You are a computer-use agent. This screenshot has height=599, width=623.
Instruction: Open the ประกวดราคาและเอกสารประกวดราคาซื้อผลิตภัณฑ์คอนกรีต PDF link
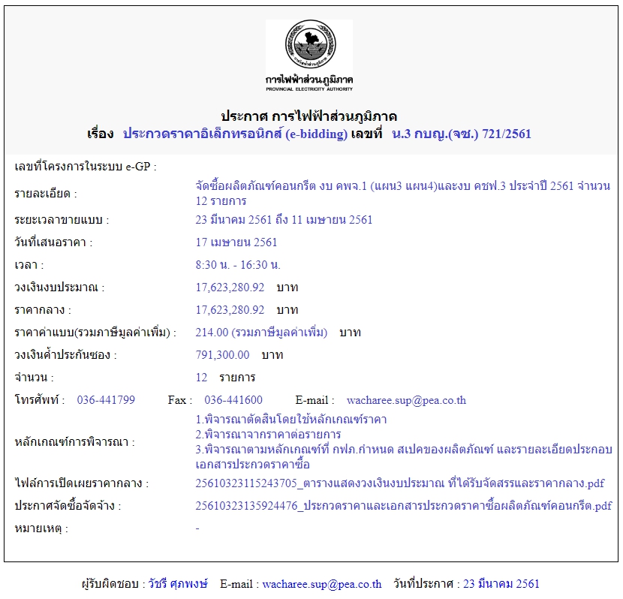coord(404,506)
